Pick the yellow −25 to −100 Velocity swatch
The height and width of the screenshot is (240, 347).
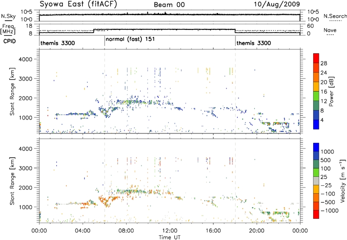[x=316, y=189]
